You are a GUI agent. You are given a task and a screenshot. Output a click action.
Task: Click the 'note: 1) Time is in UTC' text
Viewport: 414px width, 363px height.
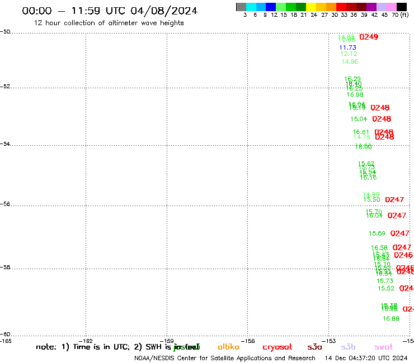point(83,347)
